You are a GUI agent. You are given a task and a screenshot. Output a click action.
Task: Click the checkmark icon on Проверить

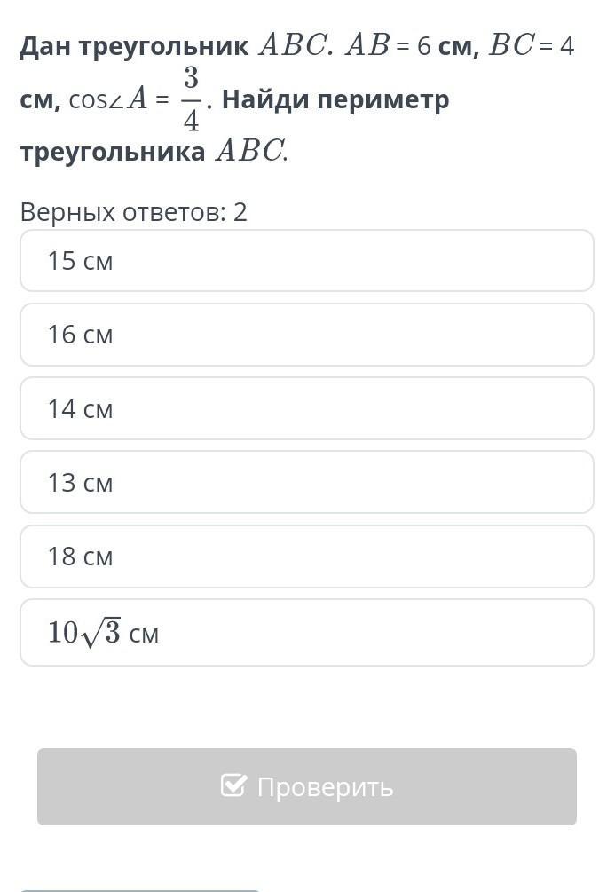(233, 785)
